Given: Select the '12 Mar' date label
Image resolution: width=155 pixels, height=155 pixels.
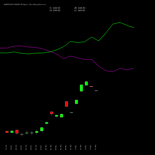Looking at the screenshot, I should pos(81,147).
